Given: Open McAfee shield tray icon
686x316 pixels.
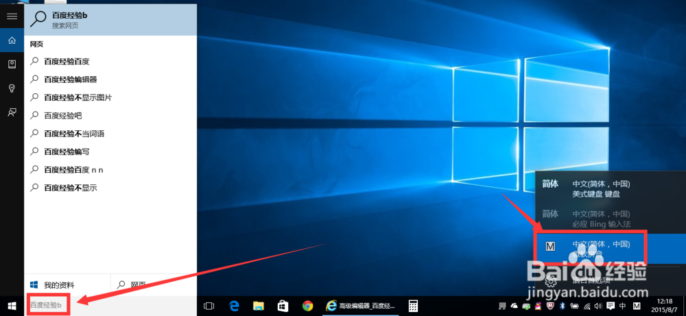Looking at the screenshot, I should [x=550, y=306].
